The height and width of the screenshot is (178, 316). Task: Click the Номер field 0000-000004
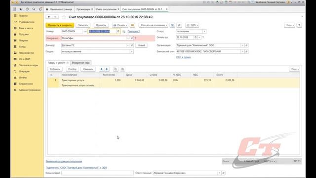pos(72,31)
